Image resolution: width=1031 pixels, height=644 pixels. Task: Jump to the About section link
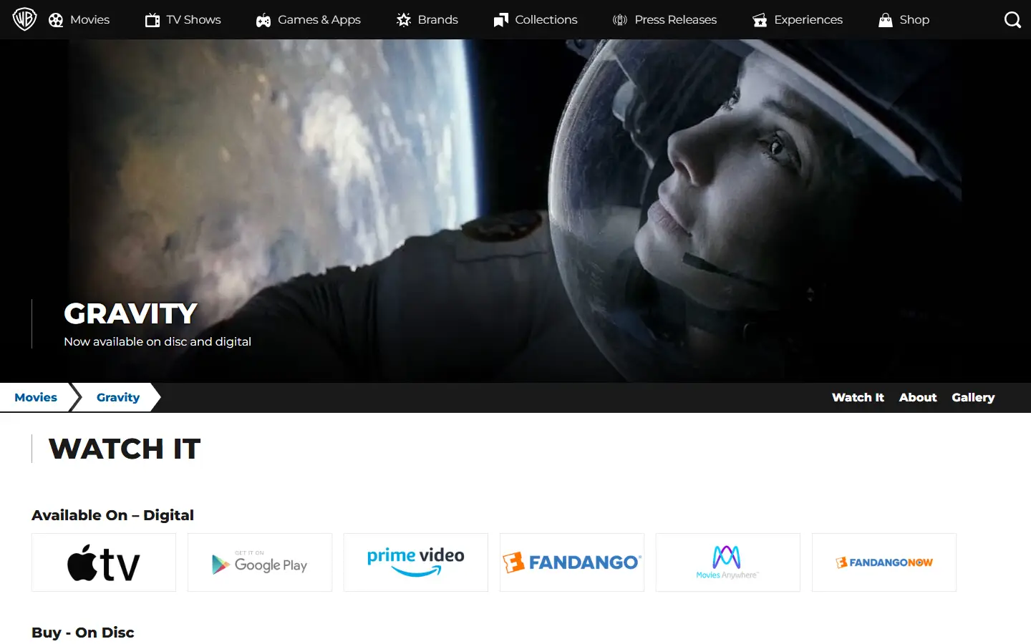tap(918, 398)
